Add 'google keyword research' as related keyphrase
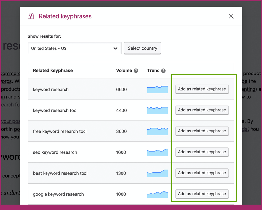The width and height of the screenshot is (262, 210). pos(202,194)
